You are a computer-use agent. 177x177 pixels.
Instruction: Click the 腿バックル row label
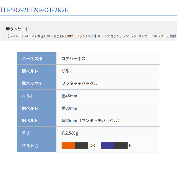(36, 83)
